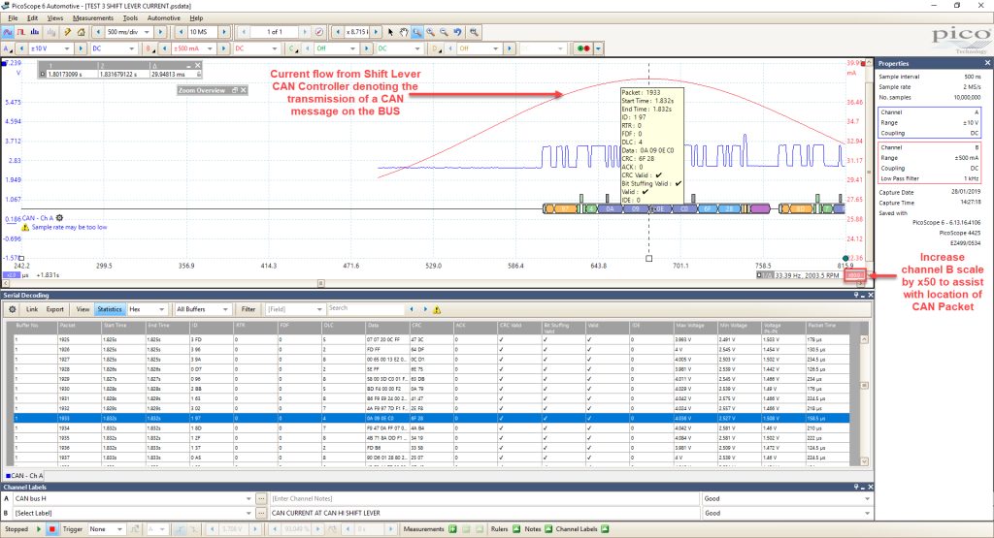Click the View button in Serial Decoding
The height and width of the screenshot is (538, 994).
[x=83, y=309]
